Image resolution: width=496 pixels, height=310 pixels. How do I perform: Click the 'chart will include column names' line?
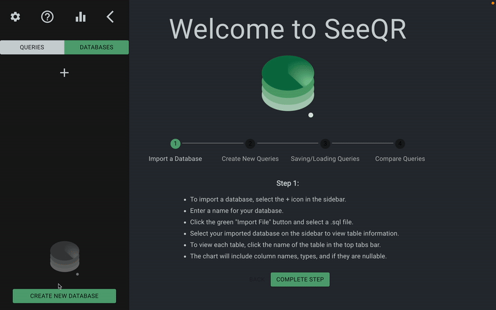[x=288, y=256]
